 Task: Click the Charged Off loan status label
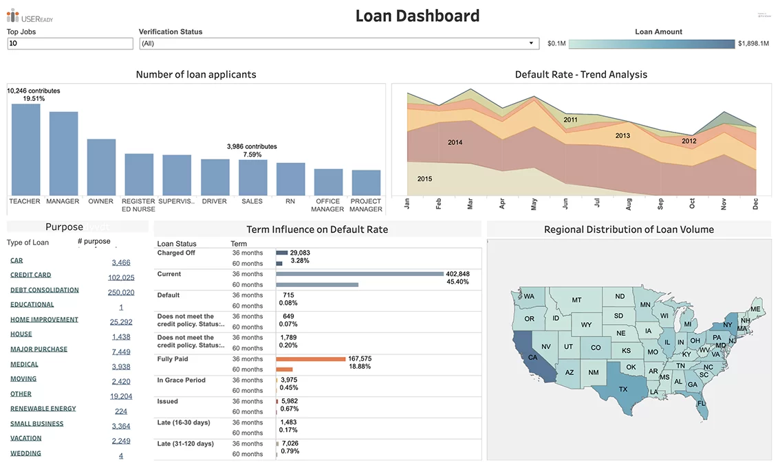(x=176, y=253)
